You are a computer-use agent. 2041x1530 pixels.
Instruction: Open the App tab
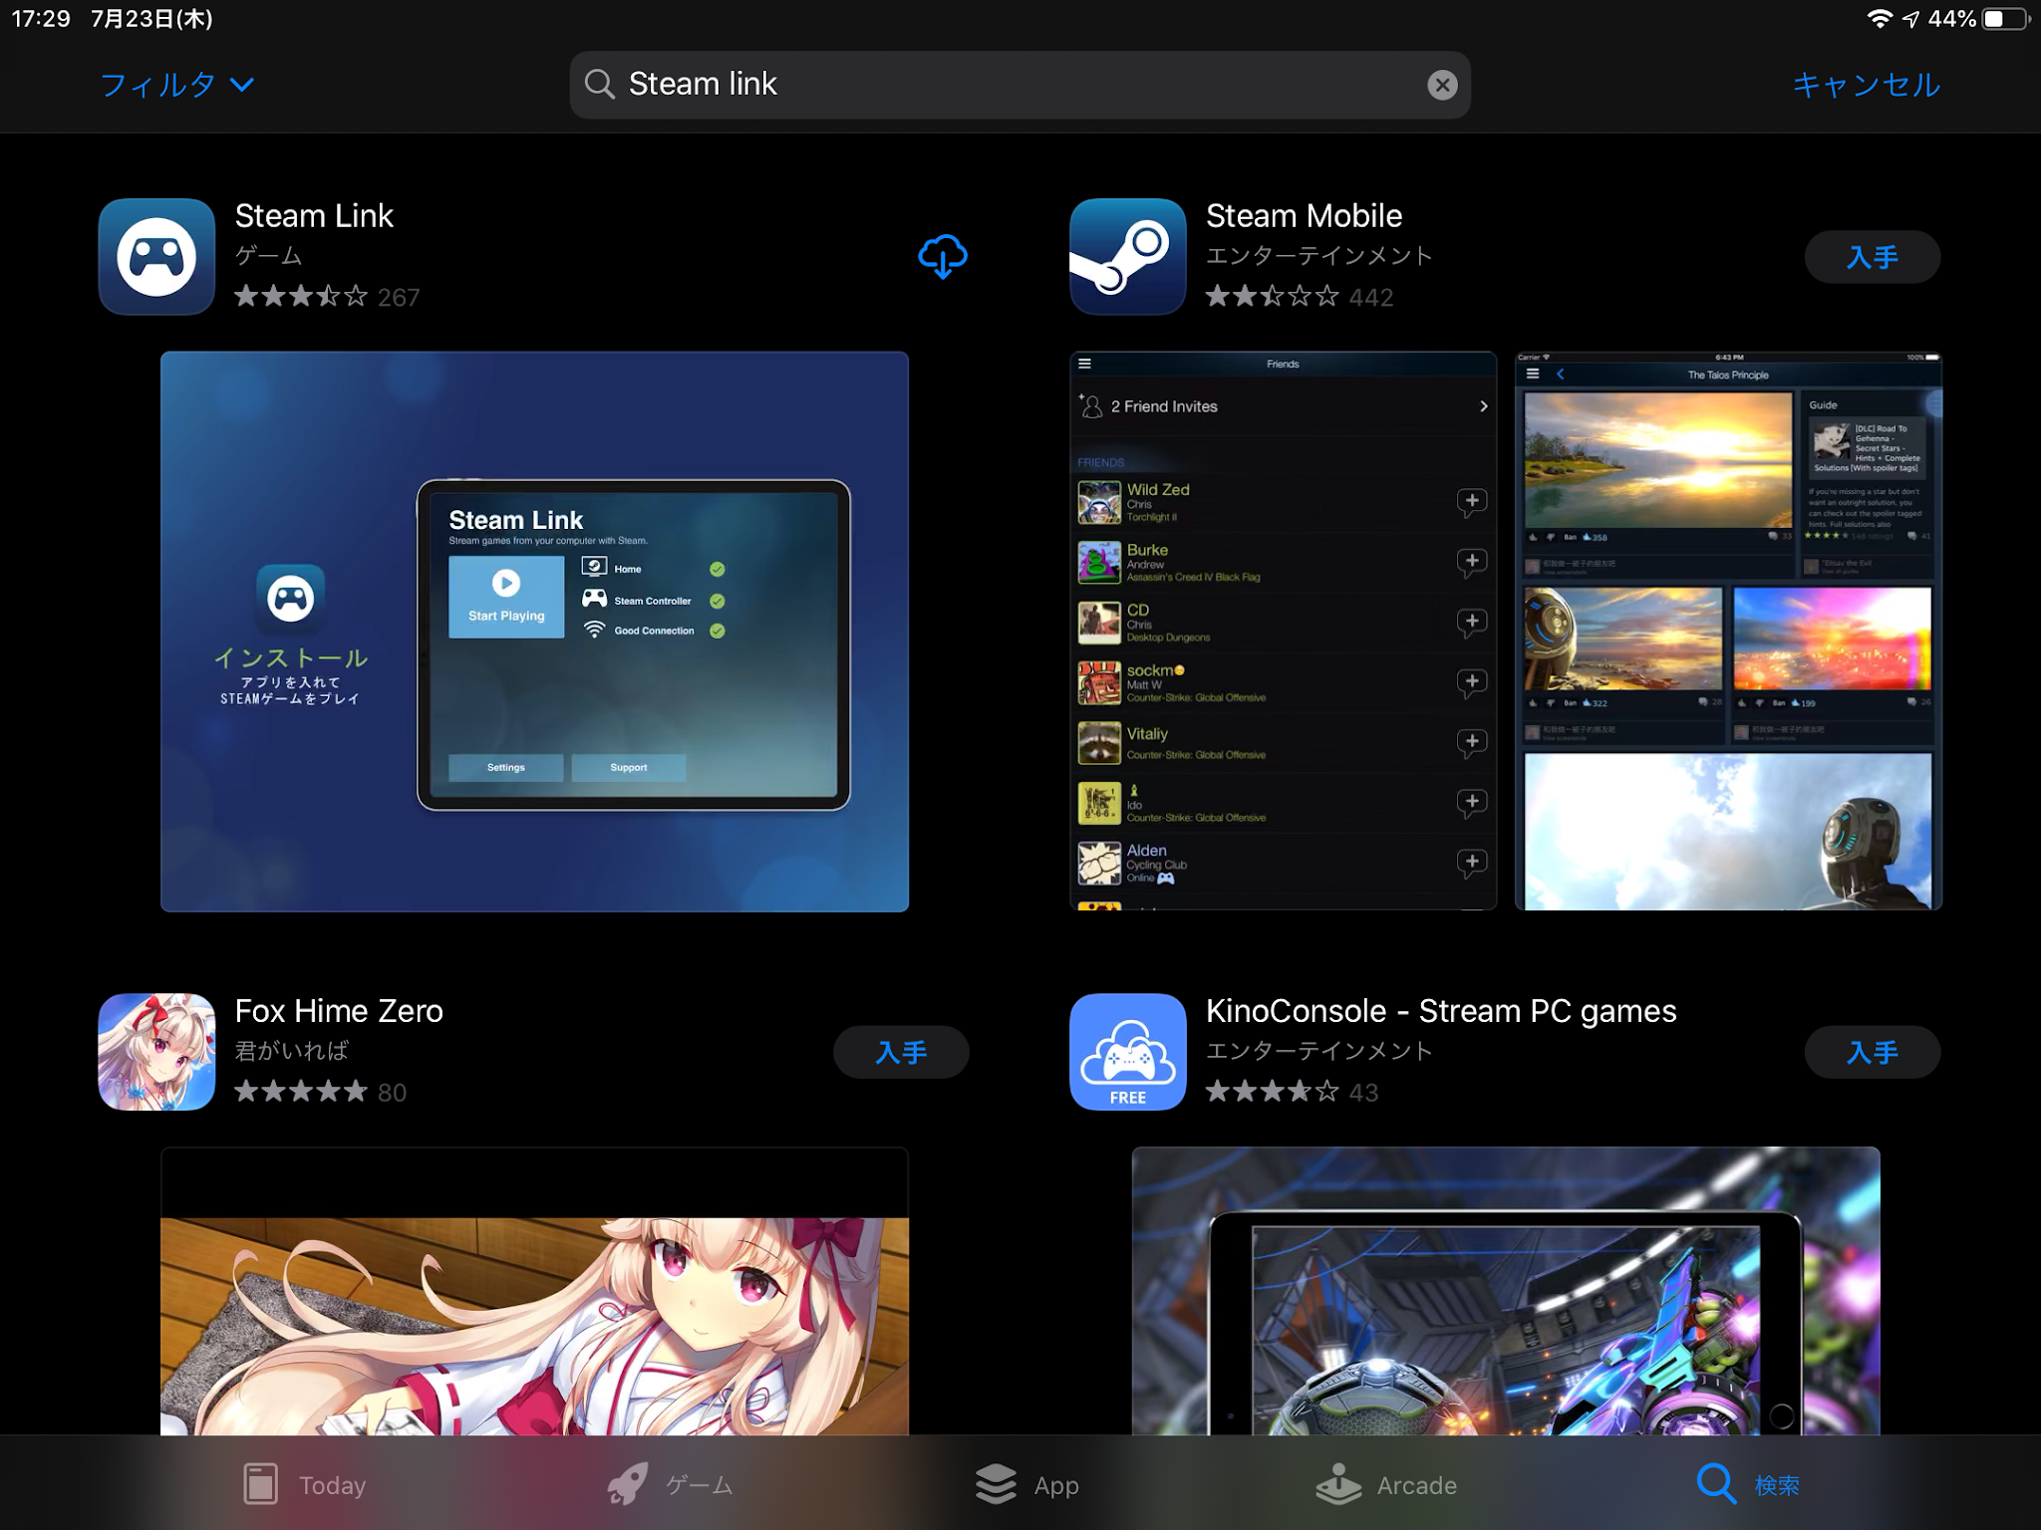point(1027,1485)
